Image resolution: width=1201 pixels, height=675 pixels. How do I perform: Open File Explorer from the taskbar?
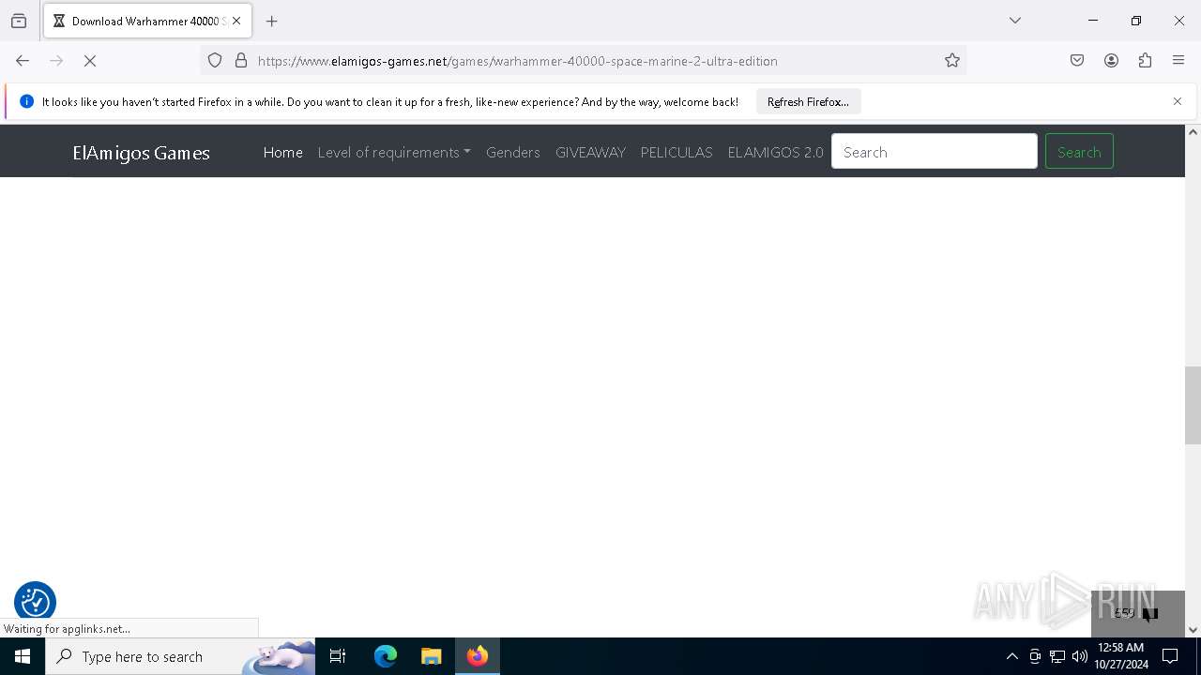(431, 656)
